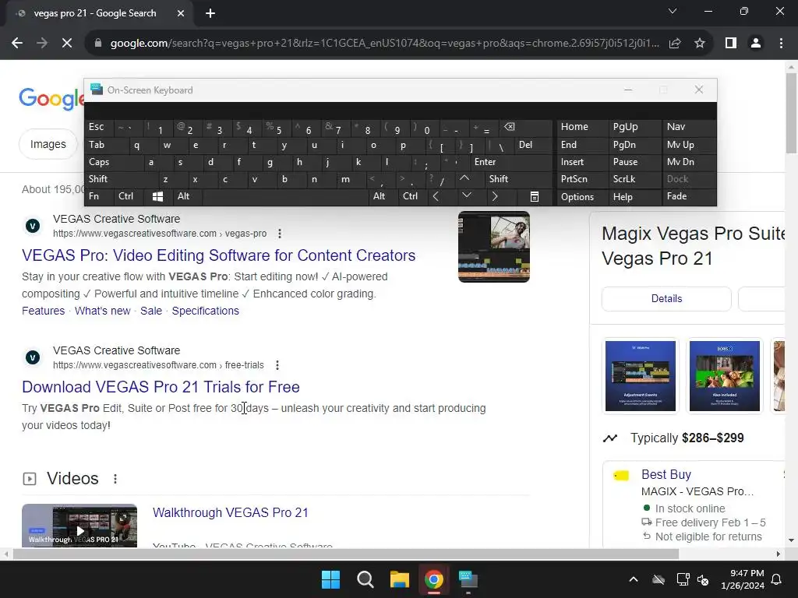Image resolution: width=798 pixels, height=598 pixels.
Task: Bookmark this page with the star icon
Action: [x=700, y=44]
